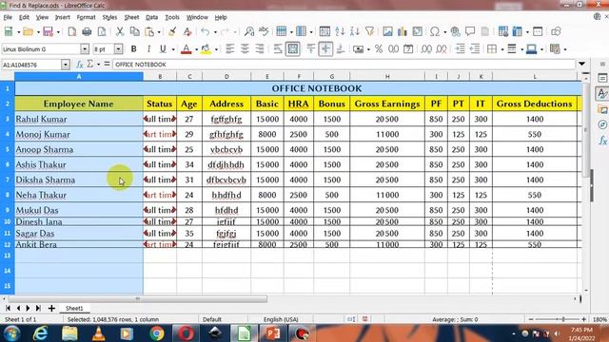Click the Insert Image icon

(x=387, y=31)
